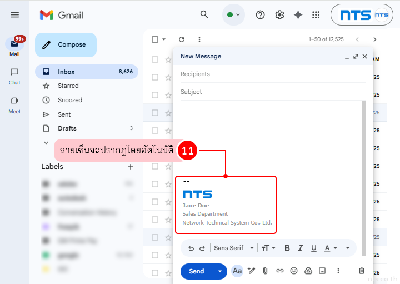
Task: Undo last edit in compose toolbar
Action: (x=191, y=248)
